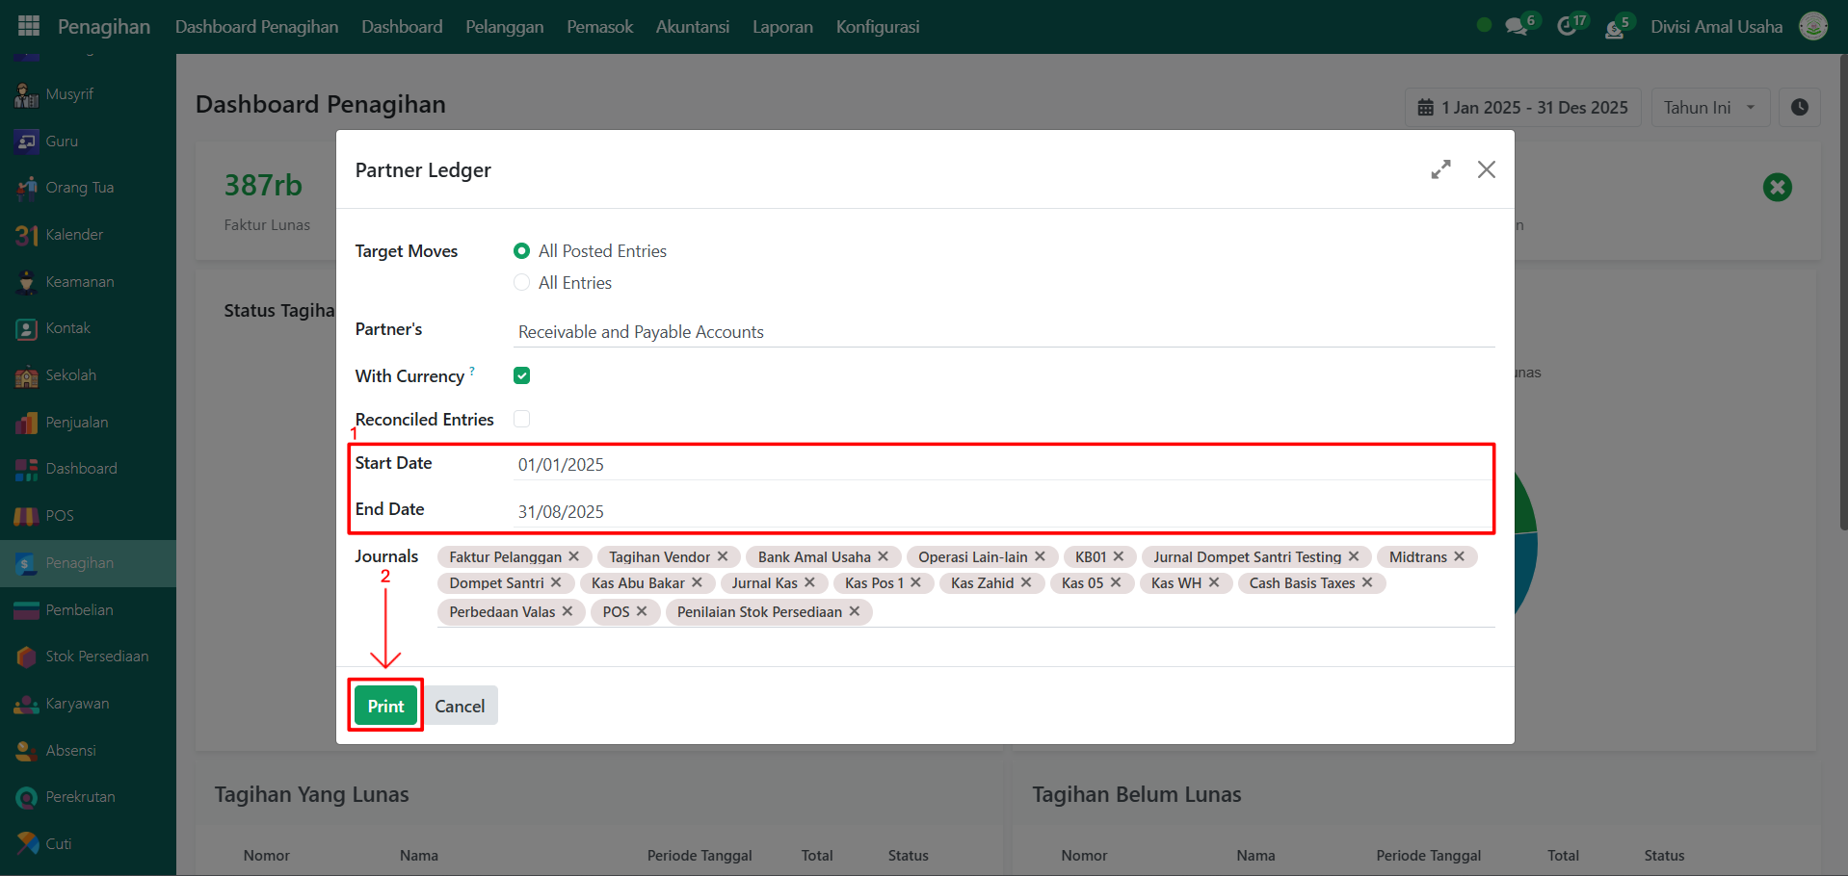Enable the Reconciled Entries checkbox
The image size is (1848, 876).
521,419
